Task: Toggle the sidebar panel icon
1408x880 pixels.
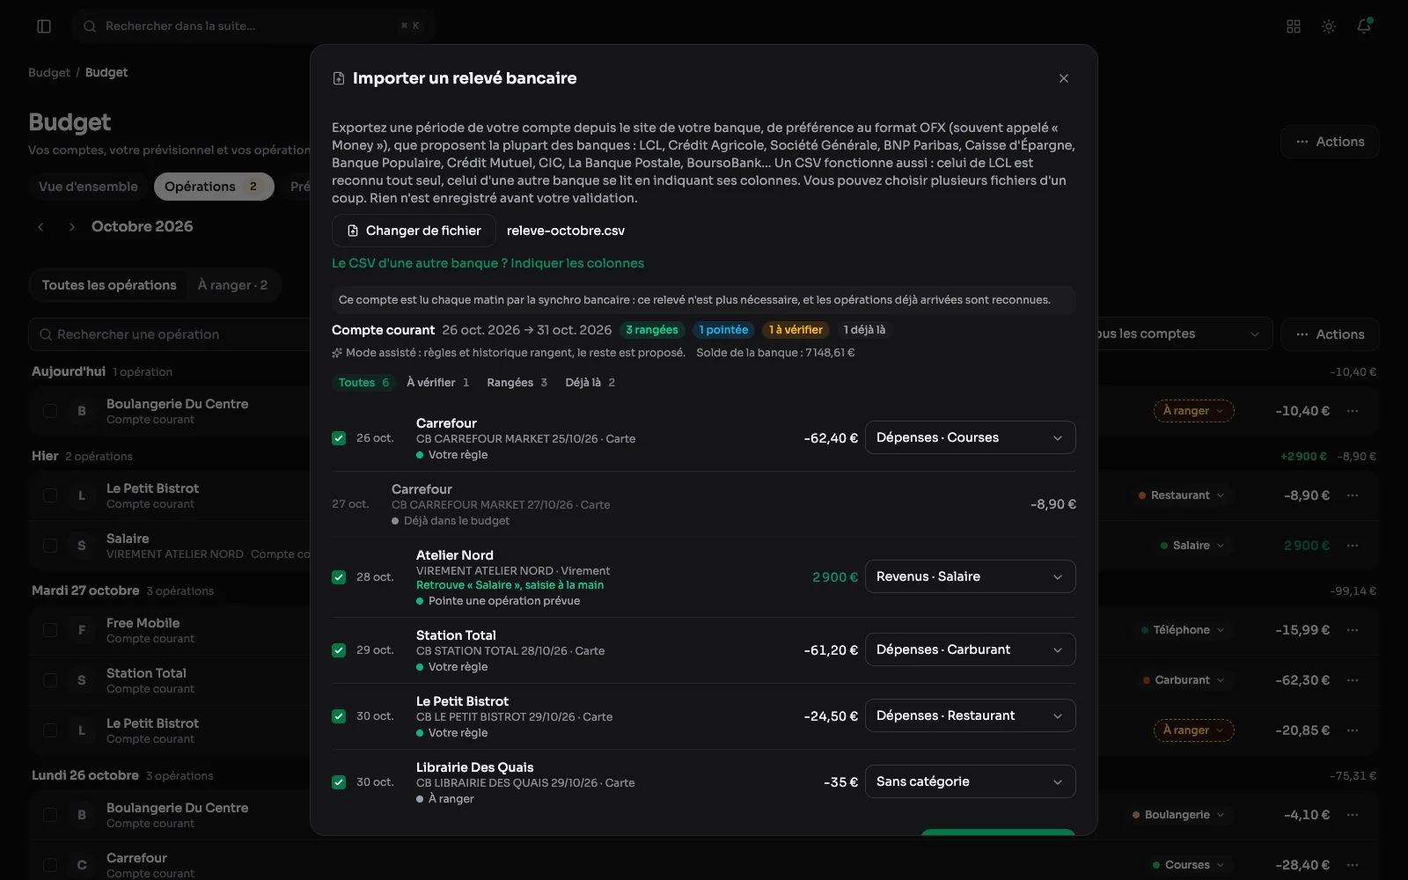Action: 44,26
